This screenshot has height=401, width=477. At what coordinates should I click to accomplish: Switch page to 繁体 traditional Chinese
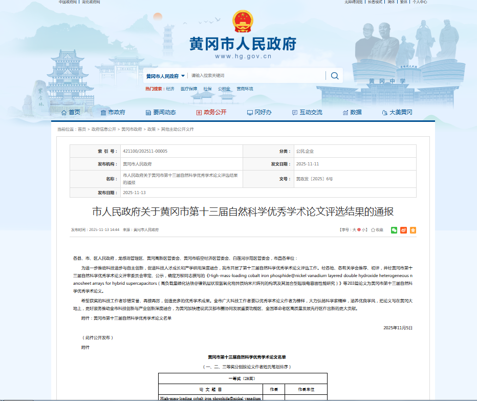[404, 2]
